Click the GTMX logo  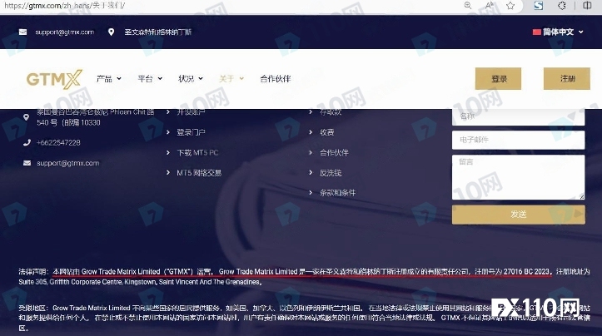(x=54, y=79)
